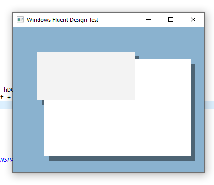The image size is (214, 185).
Task: Minimize the Windows Fluent Design Test window
Action: click(x=149, y=19)
